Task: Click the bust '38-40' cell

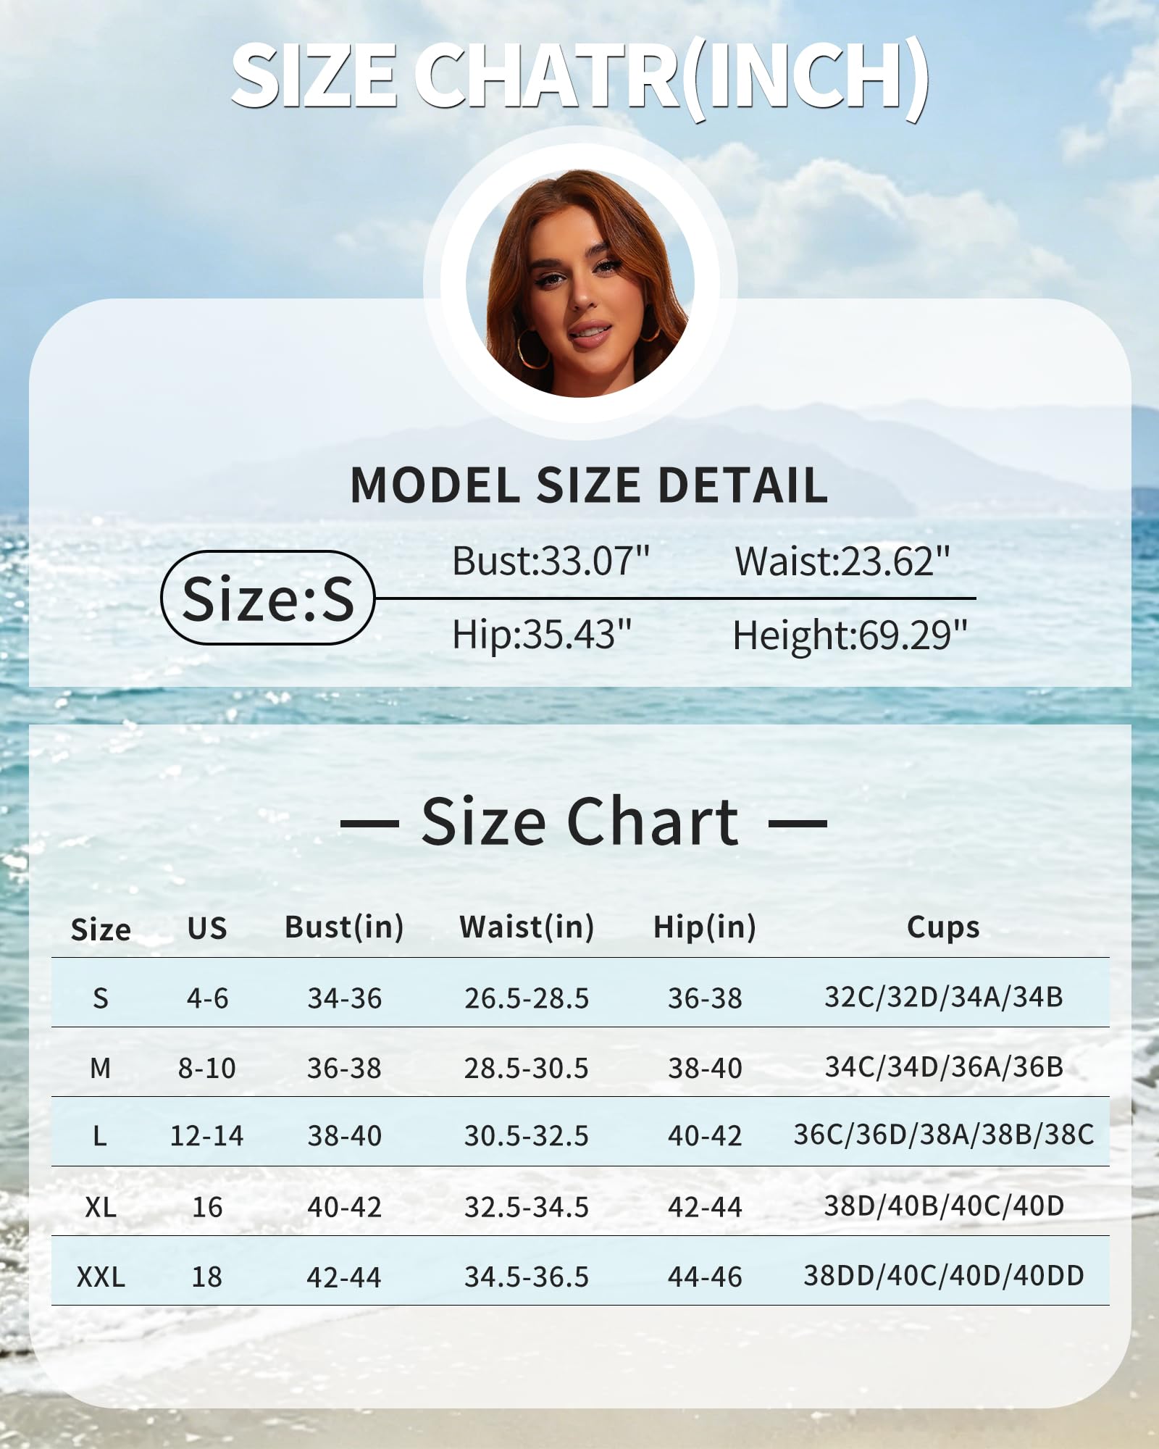Action: click(x=344, y=1135)
